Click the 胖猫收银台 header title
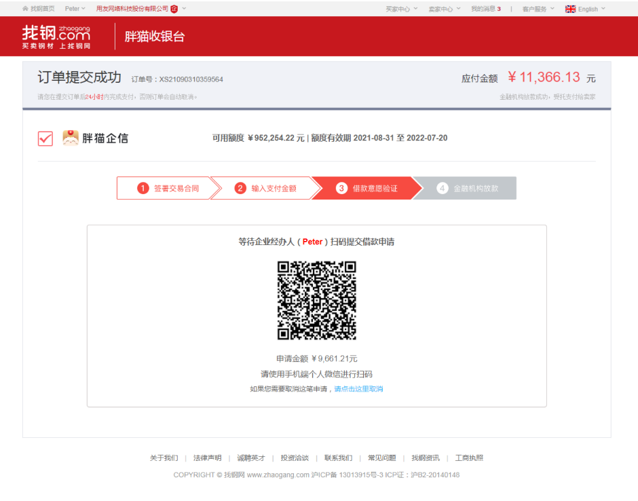The width and height of the screenshot is (638, 501). coord(155,37)
